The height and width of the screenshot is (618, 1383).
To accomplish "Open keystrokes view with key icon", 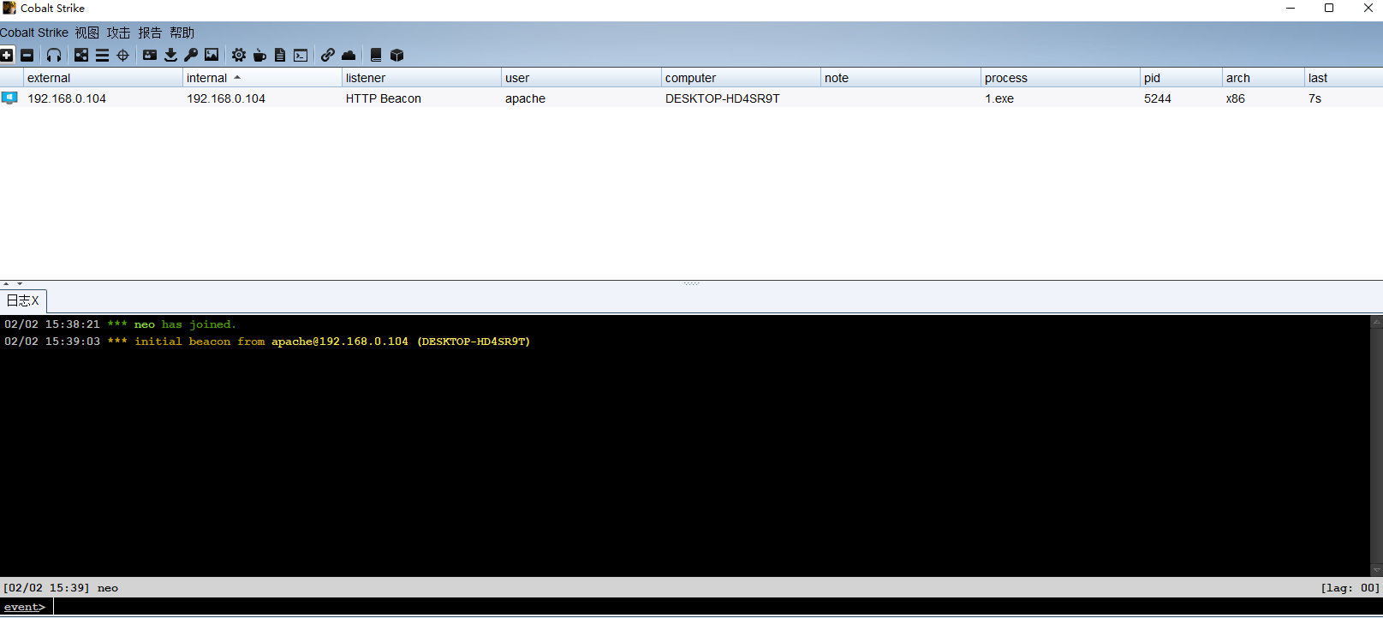I will [191, 55].
